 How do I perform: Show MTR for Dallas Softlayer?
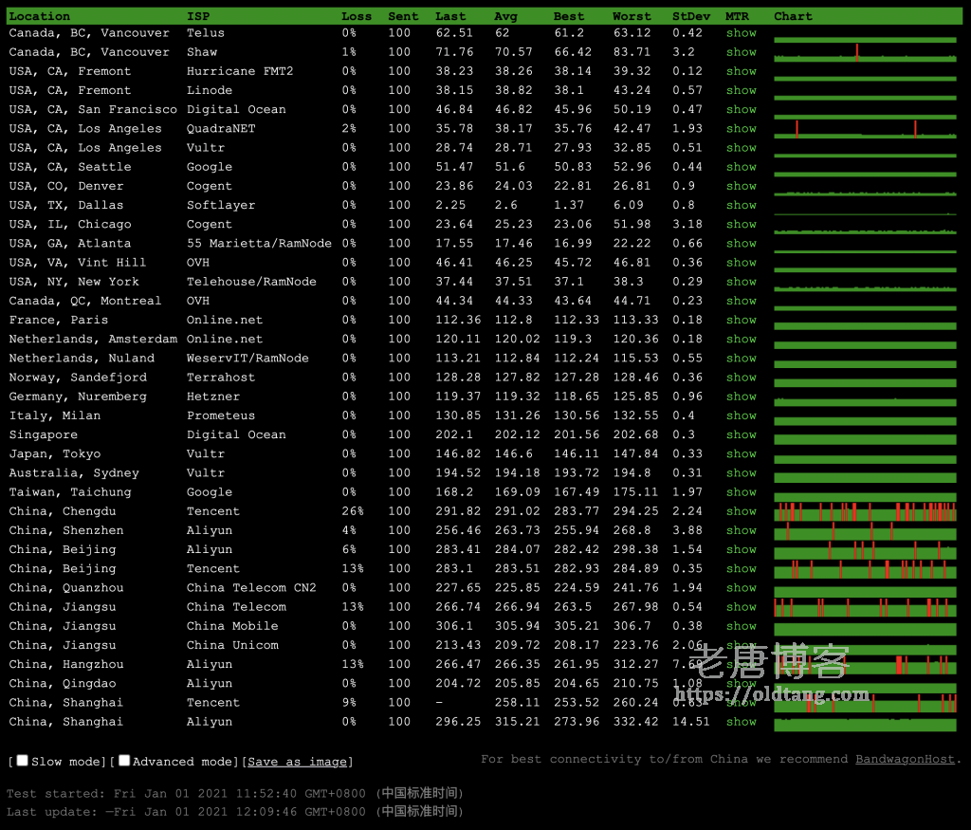tap(741, 205)
